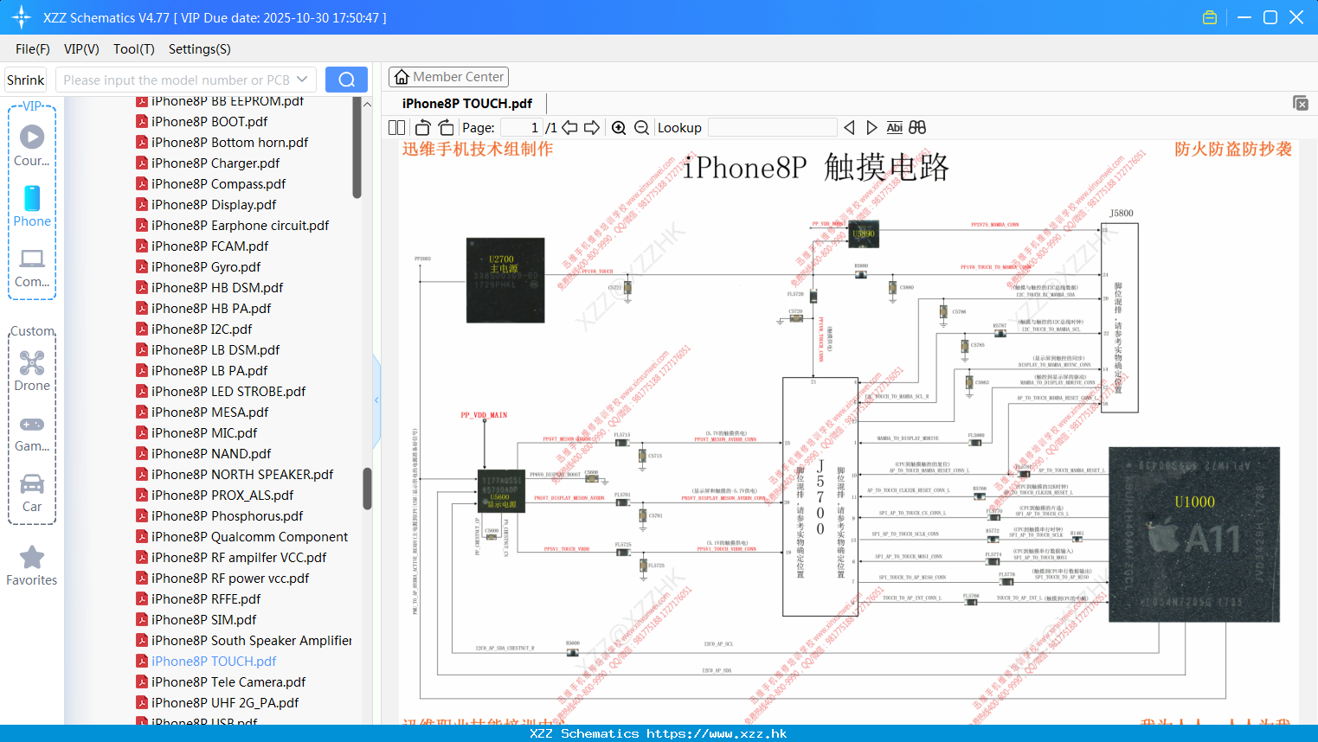1318x742 pixels.
Task: Go to previous page arrow
Action: [569, 127]
